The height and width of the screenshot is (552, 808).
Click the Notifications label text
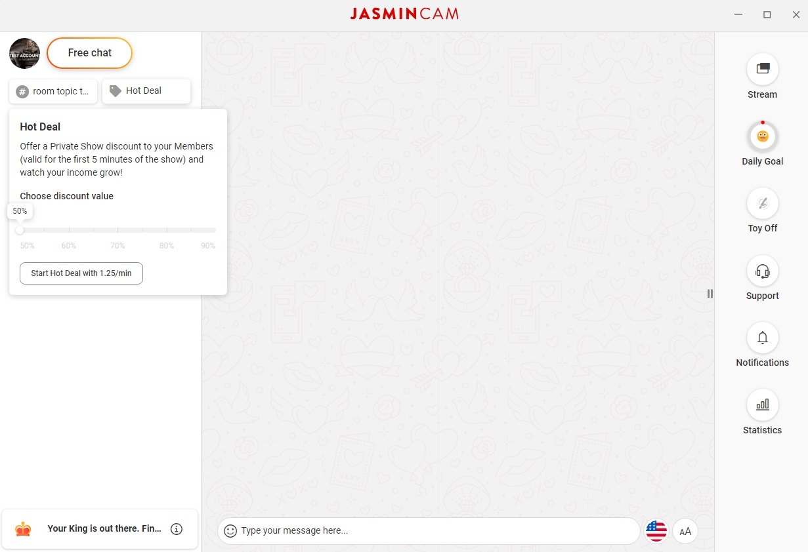(762, 363)
